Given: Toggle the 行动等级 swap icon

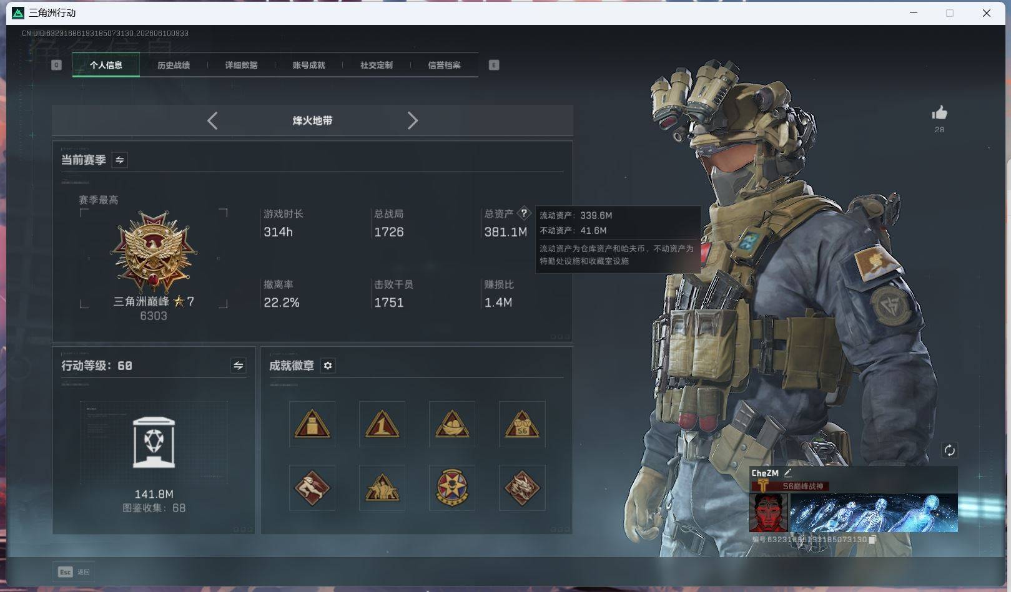Looking at the screenshot, I should (238, 366).
